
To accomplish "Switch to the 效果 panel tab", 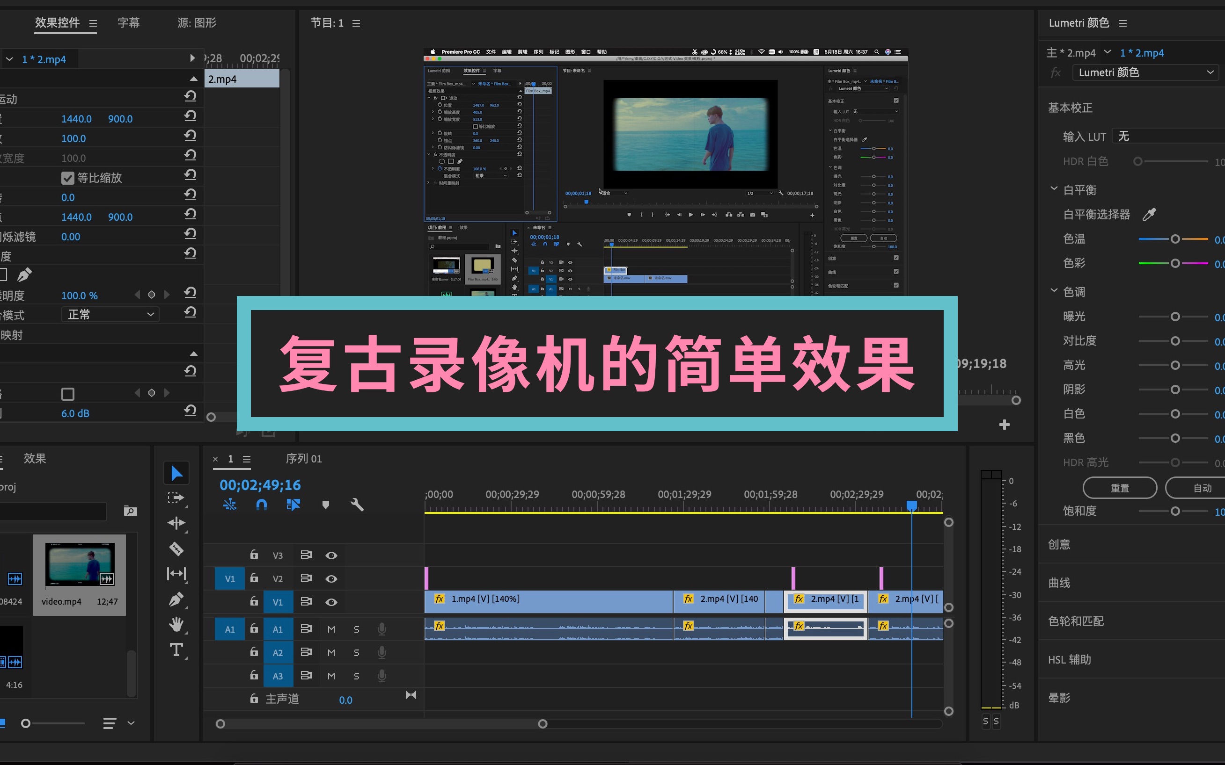I will [x=35, y=458].
